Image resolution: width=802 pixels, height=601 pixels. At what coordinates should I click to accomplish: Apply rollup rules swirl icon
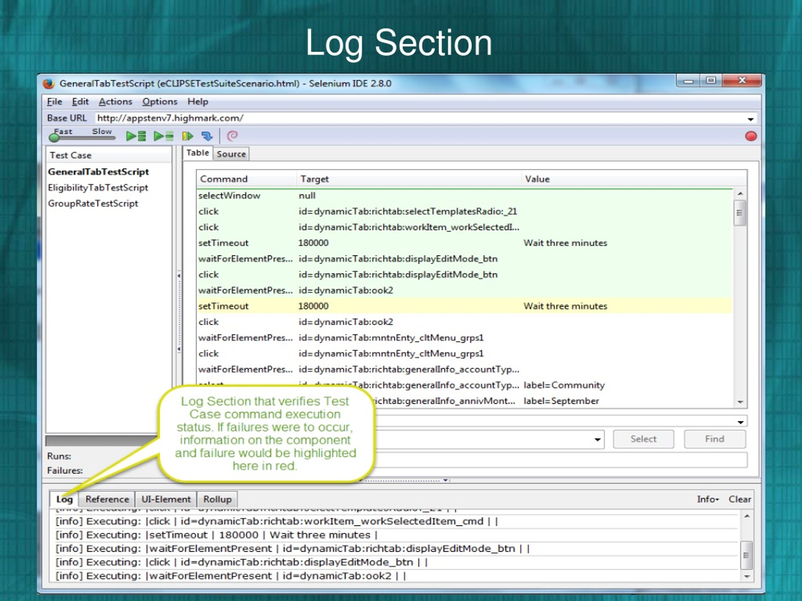[232, 136]
